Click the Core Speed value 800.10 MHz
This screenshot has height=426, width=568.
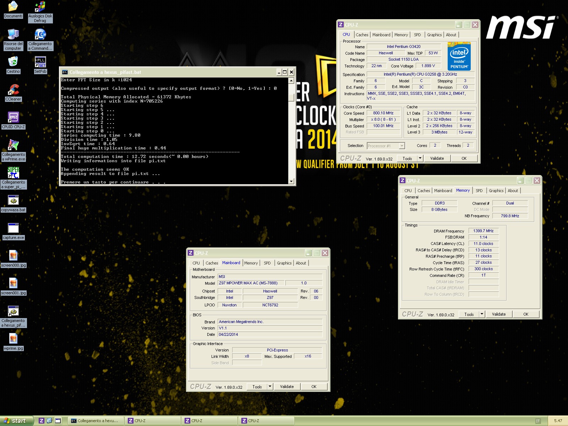pos(383,113)
